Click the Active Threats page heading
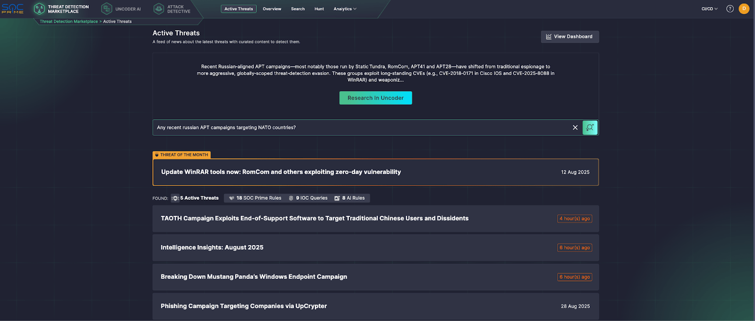755x321 pixels. click(x=176, y=33)
